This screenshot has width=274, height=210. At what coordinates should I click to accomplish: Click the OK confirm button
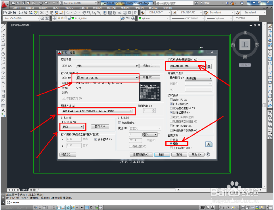coord(162,154)
